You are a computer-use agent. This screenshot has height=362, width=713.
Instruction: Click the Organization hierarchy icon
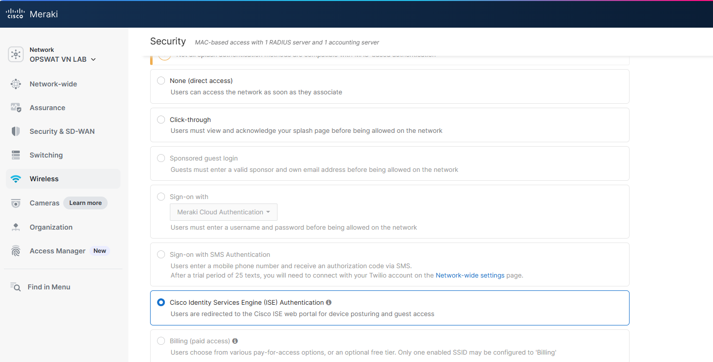pos(16,227)
